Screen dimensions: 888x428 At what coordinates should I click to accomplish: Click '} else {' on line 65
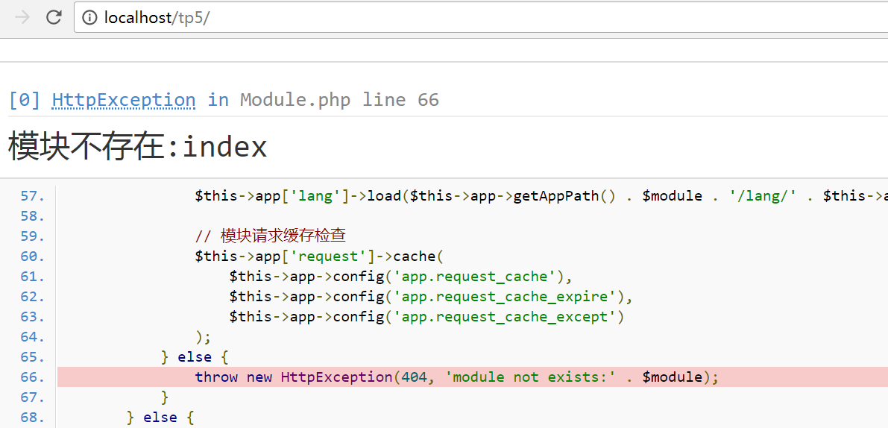pyautogui.click(x=195, y=357)
